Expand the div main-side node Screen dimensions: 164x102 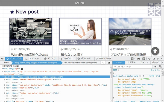click(x=5, y=88)
